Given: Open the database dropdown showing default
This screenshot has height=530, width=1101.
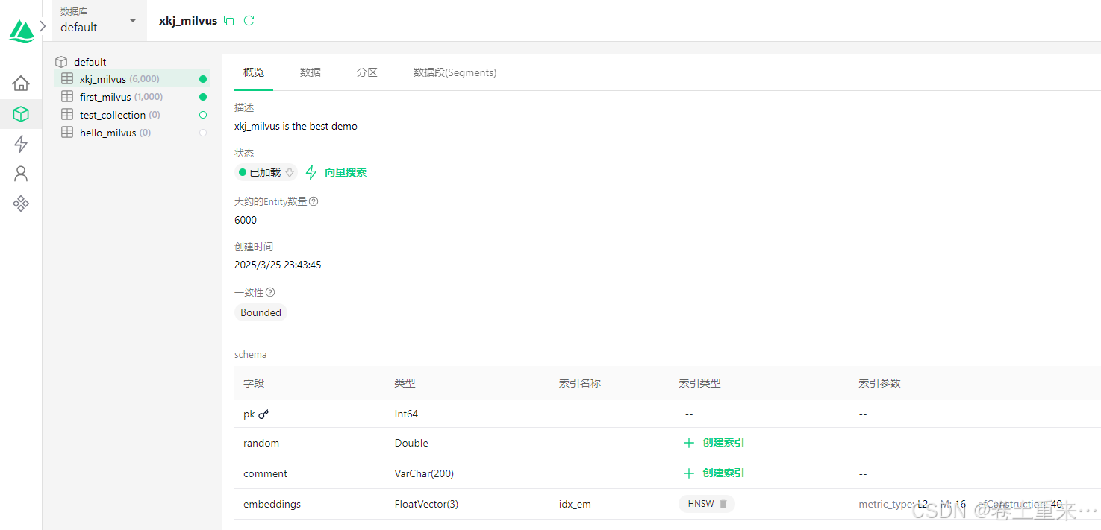Looking at the screenshot, I should (x=99, y=21).
